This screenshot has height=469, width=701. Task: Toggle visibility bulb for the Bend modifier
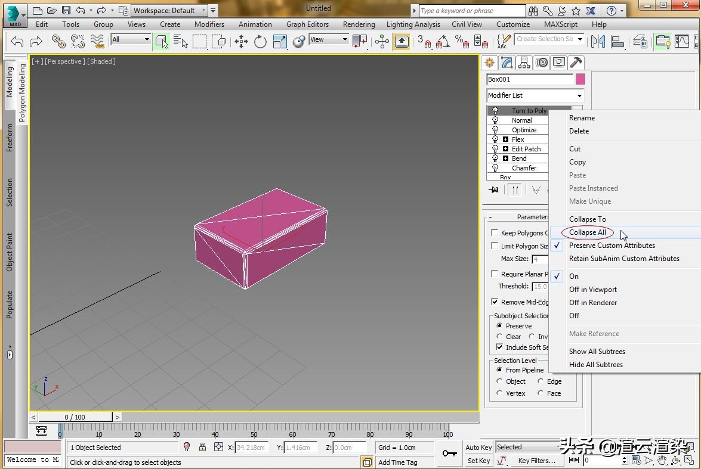coord(495,158)
